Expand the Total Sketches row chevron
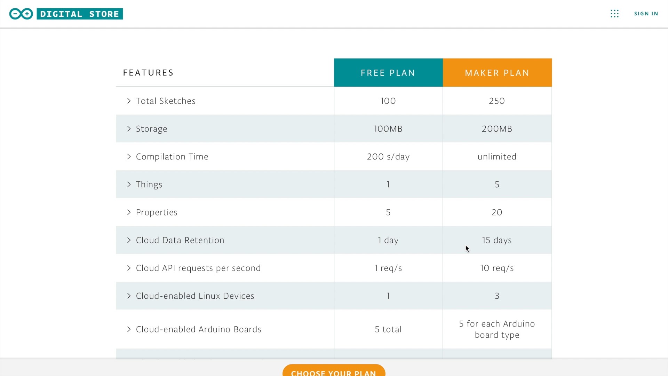 click(x=129, y=101)
